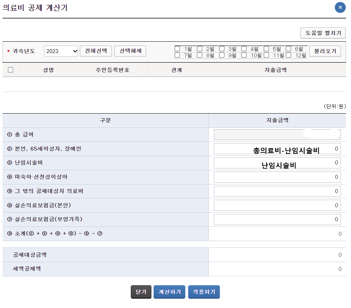Click the 계산하기 calculate button
Viewport: 351px width, 308px height.
(x=169, y=292)
